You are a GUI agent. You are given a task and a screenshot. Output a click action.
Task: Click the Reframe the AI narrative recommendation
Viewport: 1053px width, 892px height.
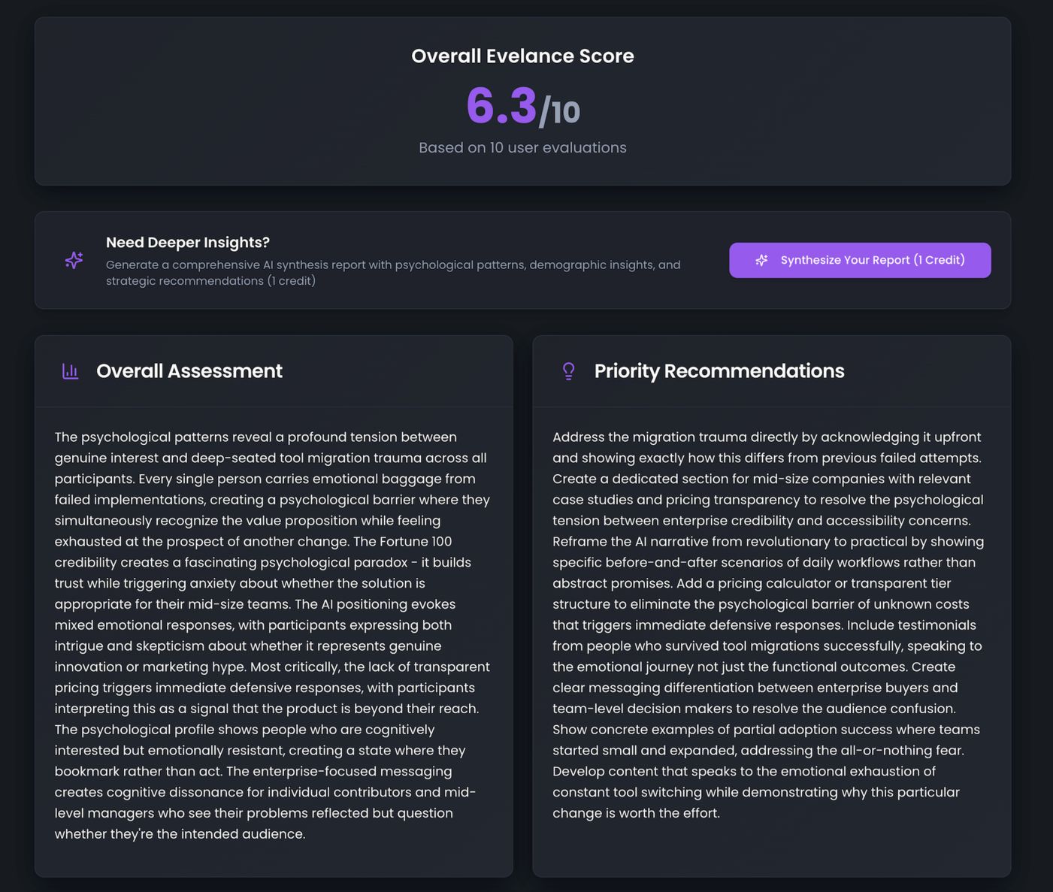click(x=767, y=542)
